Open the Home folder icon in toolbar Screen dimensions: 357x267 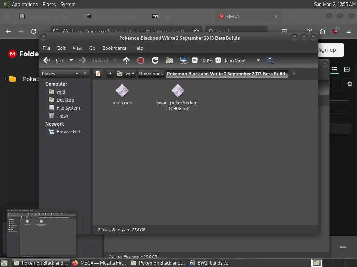click(x=169, y=60)
